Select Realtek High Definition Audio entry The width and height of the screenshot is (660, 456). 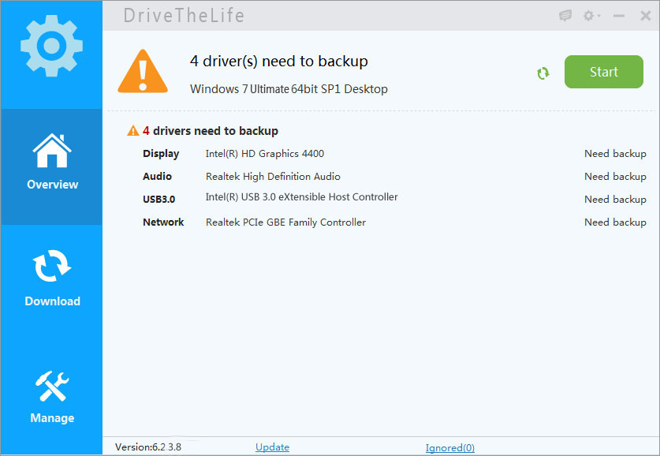coord(273,177)
